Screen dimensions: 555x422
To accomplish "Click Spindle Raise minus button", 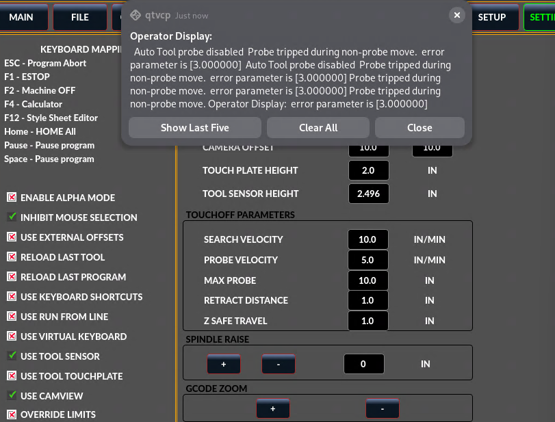I will coord(278,365).
